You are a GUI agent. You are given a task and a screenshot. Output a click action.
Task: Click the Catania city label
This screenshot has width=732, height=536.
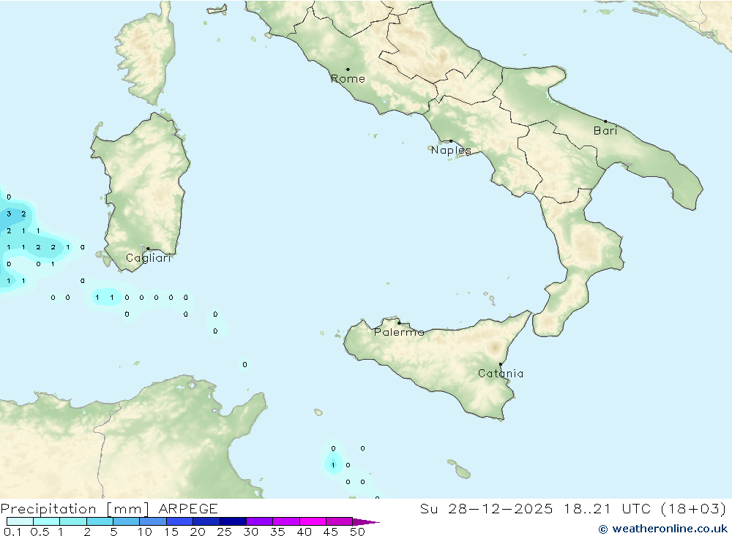[501, 373]
